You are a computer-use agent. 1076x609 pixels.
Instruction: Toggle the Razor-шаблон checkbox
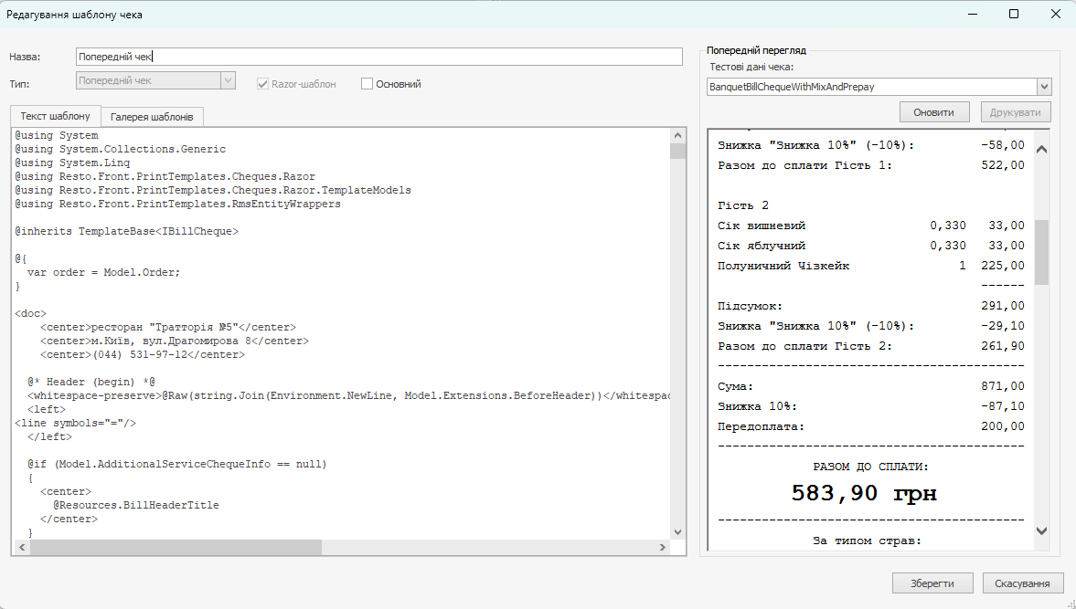point(263,84)
